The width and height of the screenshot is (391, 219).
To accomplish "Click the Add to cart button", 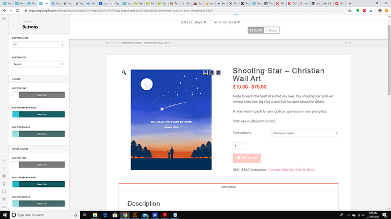I will 246,158.
